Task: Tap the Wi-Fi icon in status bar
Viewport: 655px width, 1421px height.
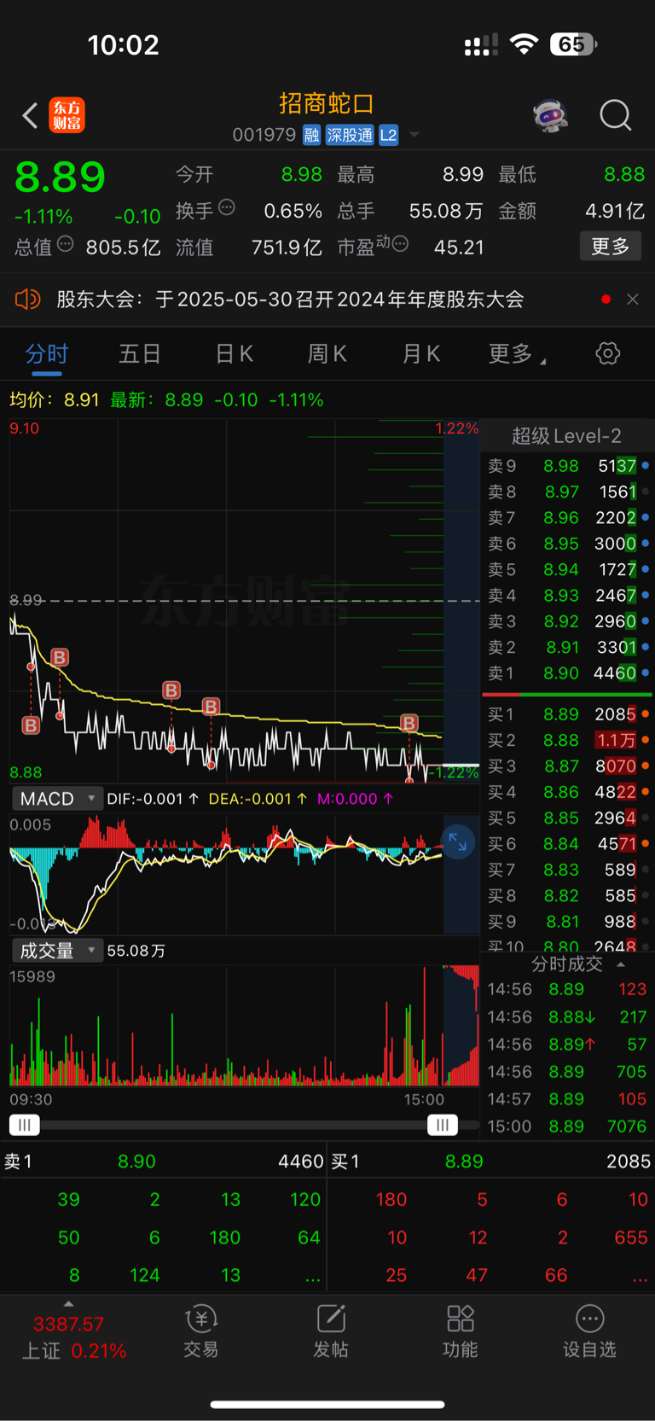Action: click(x=524, y=44)
